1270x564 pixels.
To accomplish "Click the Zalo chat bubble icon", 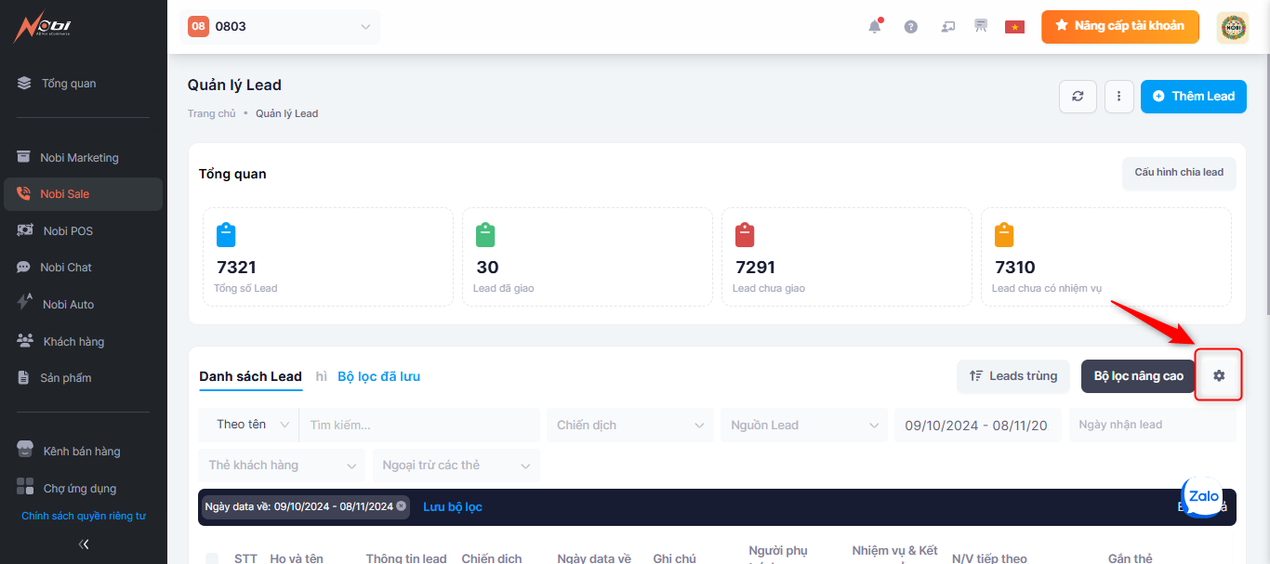I will pos(1204,497).
